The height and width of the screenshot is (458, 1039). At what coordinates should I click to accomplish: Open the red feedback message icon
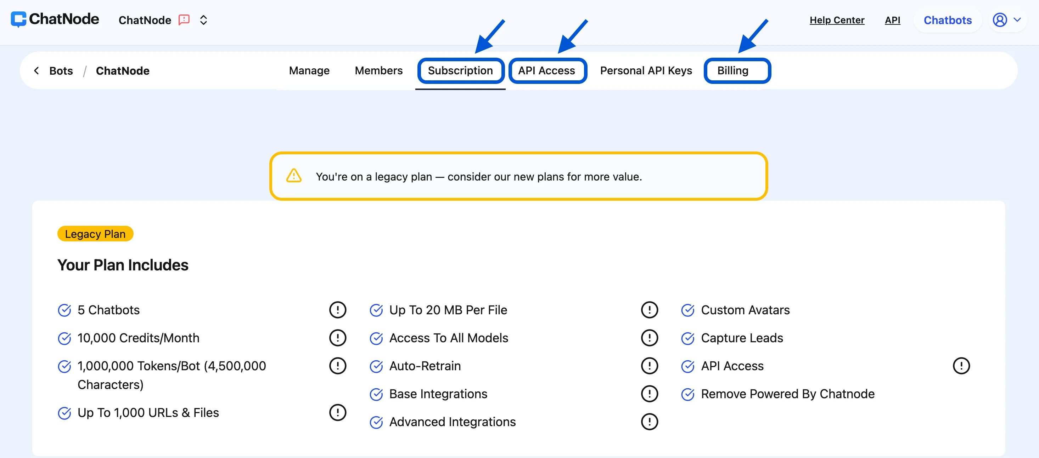pyautogui.click(x=184, y=20)
